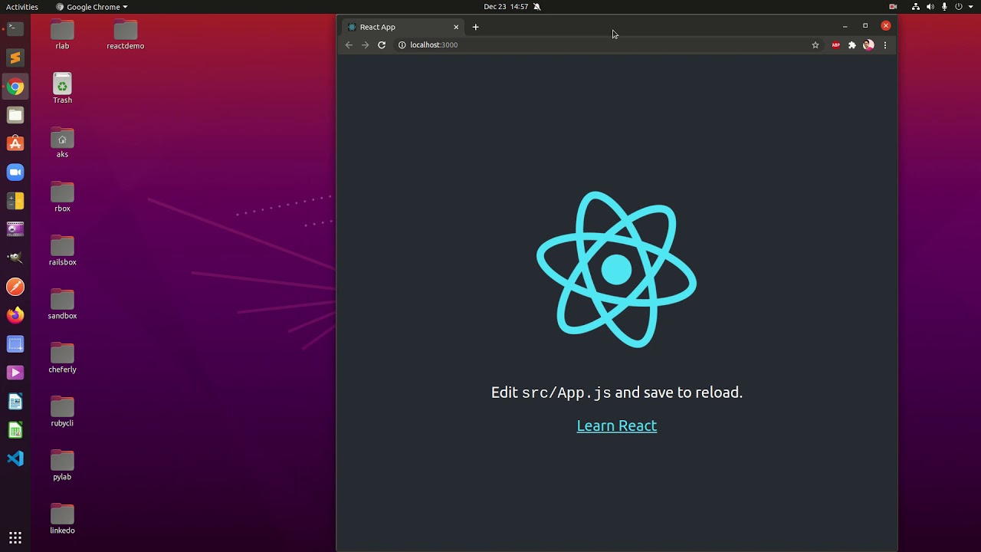Image resolution: width=981 pixels, height=552 pixels.
Task: Select the cheferly desktop folder
Action: point(62,358)
